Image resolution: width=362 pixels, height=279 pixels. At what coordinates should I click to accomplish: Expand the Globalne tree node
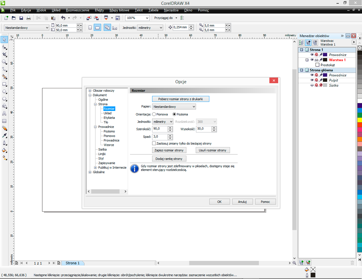[90, 172]
